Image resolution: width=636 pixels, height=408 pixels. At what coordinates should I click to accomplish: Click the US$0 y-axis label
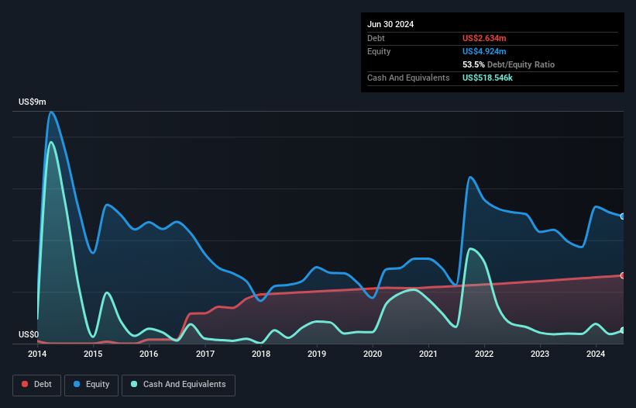point(29,334)
